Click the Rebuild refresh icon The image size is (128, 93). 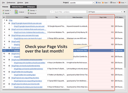pyautogui.click(x=3, y=13)
